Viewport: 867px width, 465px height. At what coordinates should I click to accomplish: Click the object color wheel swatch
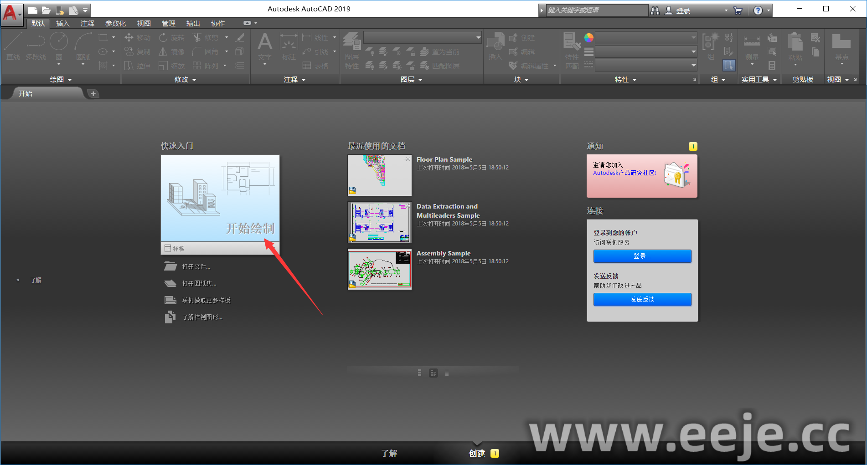point(589,38)
